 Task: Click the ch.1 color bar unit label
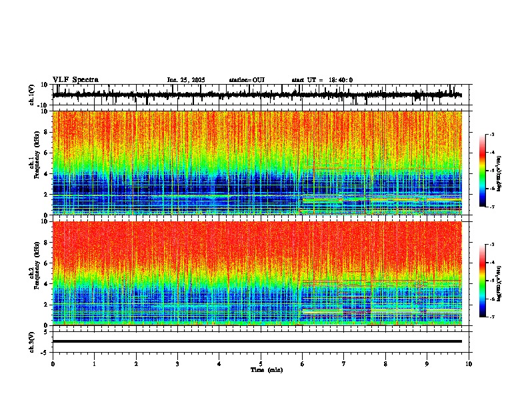pyautogui.click(x=499, y=174)
